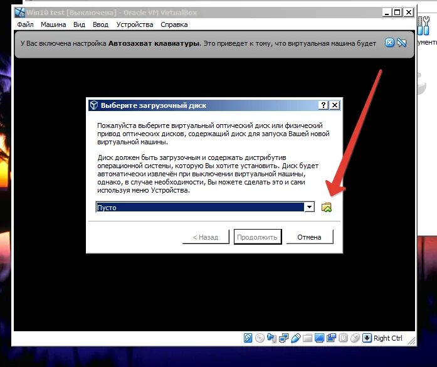Maximize the VirtualBox VM window
This screenshot has width=437, height=367.
click(397, 13)
